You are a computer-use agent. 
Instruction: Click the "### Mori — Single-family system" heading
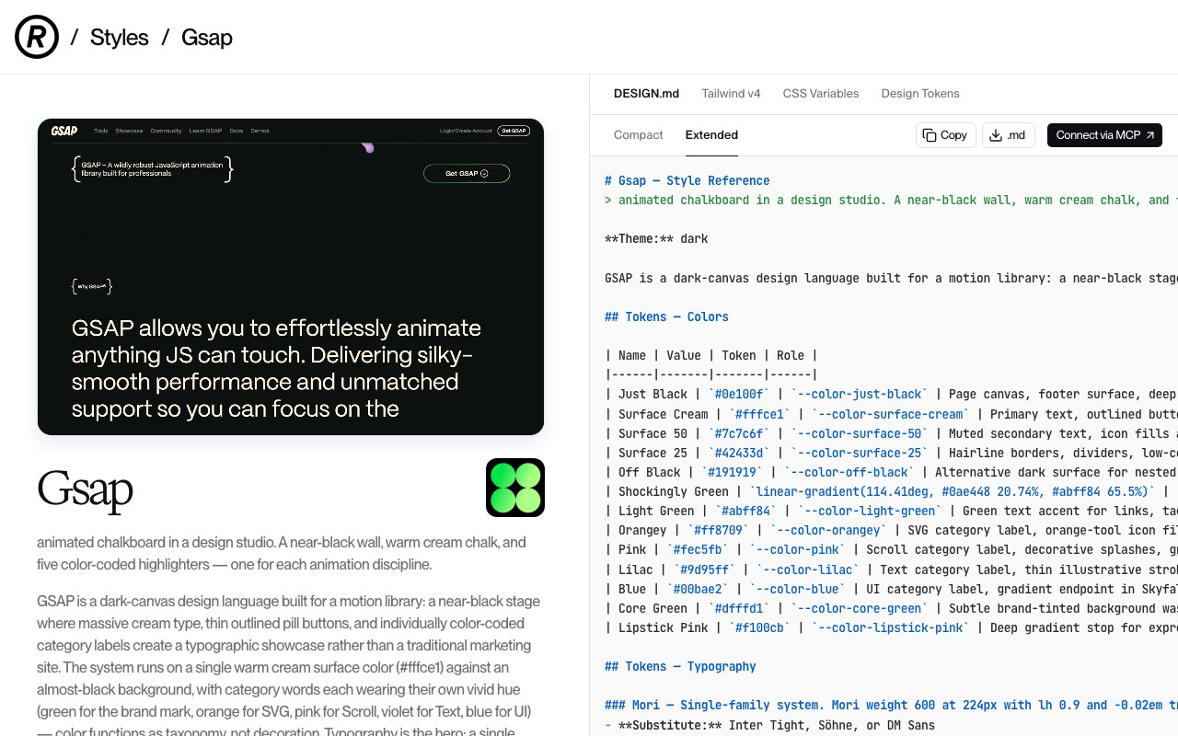(x=891, y=706)
